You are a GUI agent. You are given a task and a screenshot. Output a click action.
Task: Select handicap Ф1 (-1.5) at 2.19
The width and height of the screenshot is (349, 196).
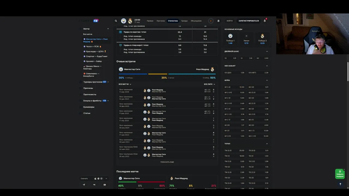(234, 114)
